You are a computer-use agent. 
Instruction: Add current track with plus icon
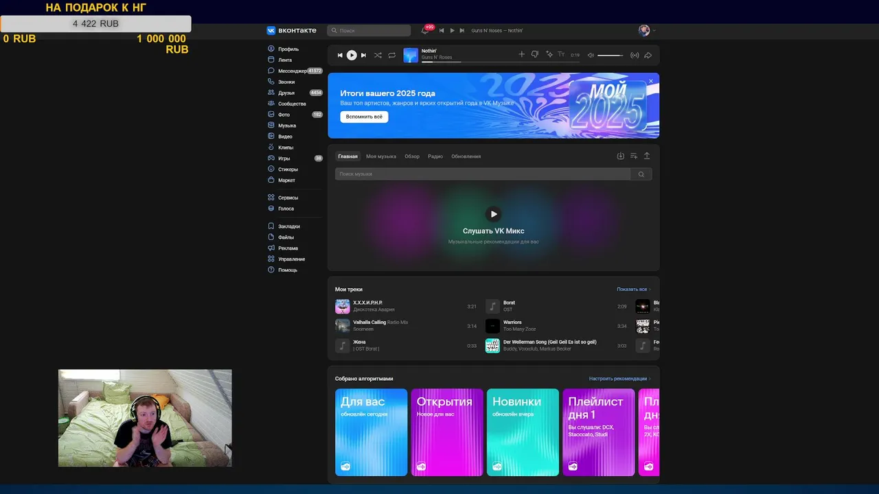(x=521, y=55)
